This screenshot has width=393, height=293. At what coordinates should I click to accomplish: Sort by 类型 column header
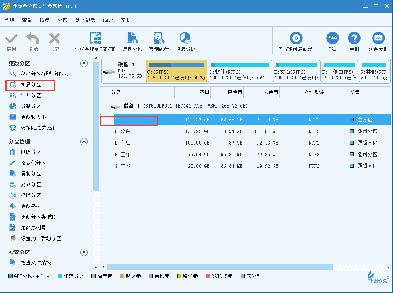tap(370, 92)
